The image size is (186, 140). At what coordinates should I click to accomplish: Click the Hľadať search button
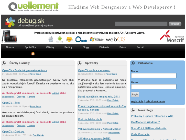(x=175, y=24)
